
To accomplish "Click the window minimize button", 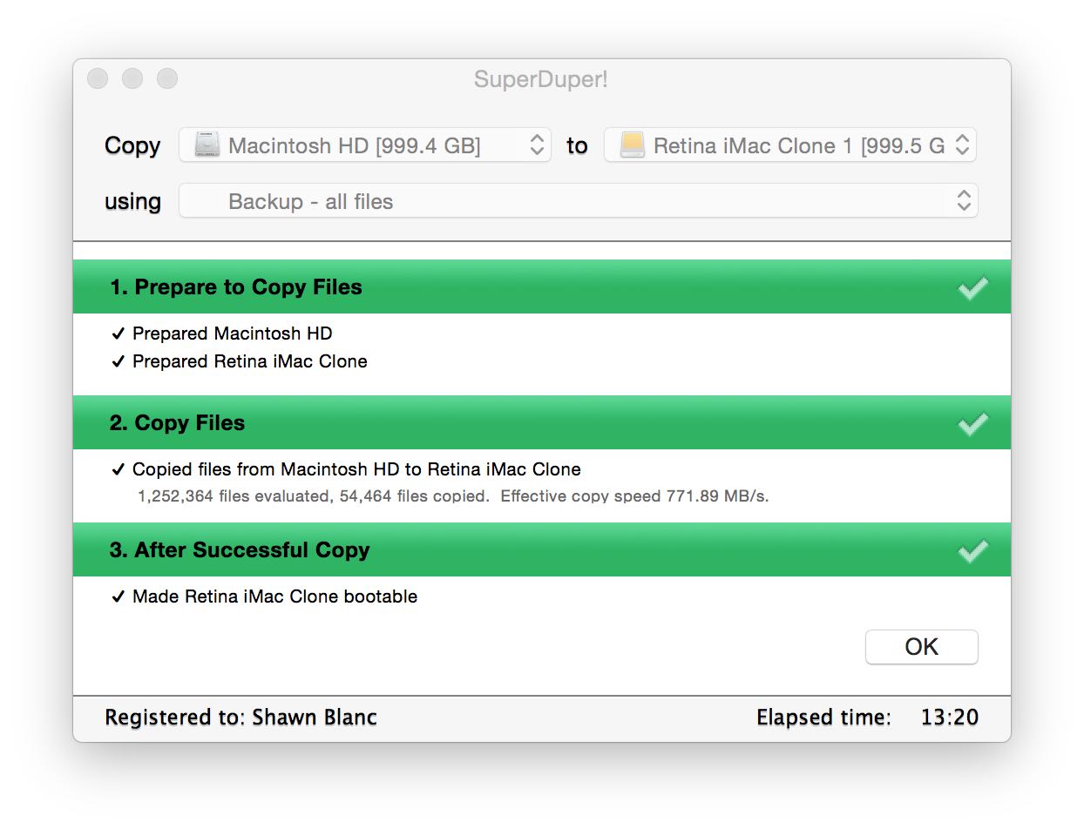I will coord(132,78).
